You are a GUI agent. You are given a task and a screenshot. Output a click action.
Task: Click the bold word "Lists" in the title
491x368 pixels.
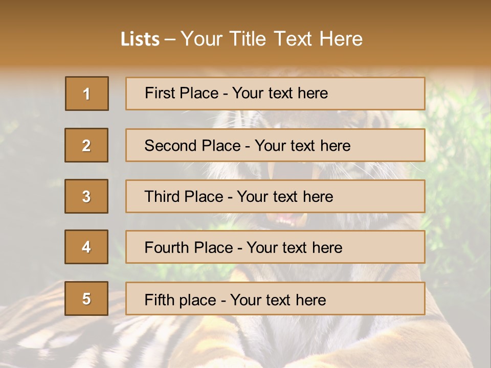140,39
